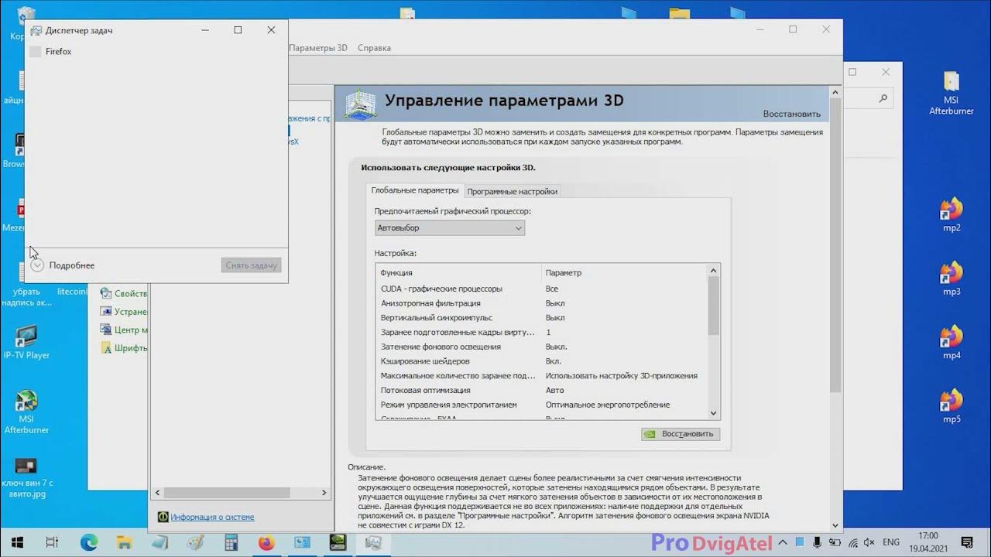Image resolution: width=991 pixels, height=557 pixels.
Task: Click the Task Manager taskbar icon
Action: click(373, 543)
